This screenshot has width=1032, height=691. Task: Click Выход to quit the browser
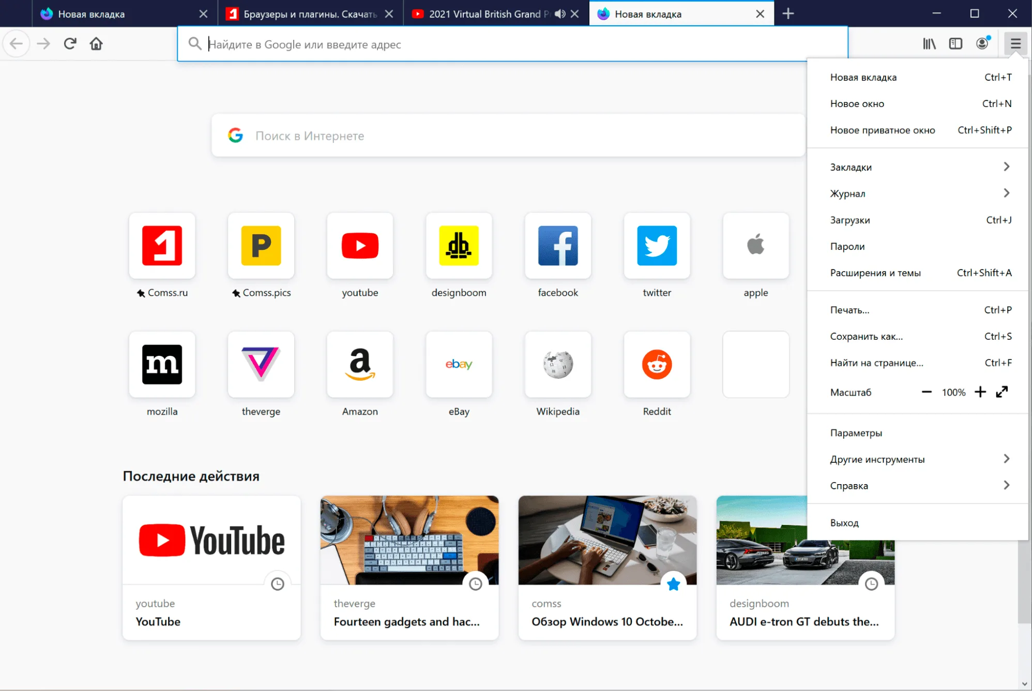point(918,523)
